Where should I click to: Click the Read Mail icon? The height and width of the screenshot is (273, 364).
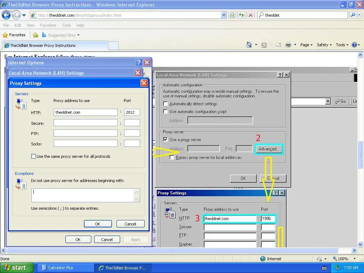(x=278, y=45)
